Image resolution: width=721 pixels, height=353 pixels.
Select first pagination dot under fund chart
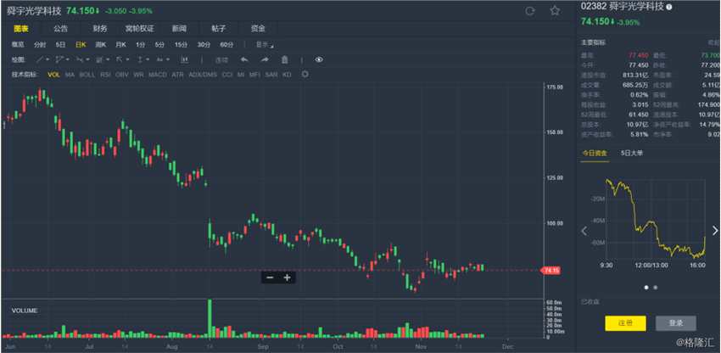coord(646,287)
